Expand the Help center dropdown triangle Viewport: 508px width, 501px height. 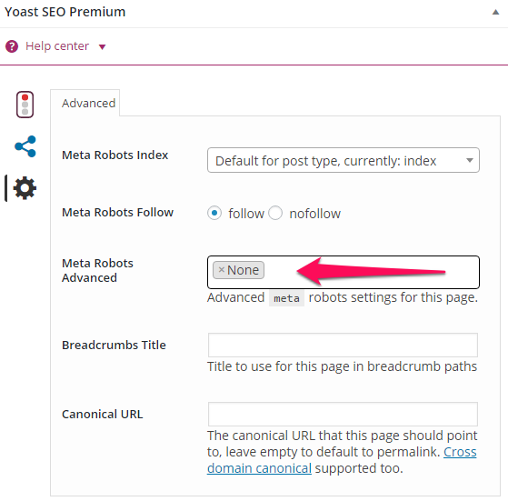(103, 47)
